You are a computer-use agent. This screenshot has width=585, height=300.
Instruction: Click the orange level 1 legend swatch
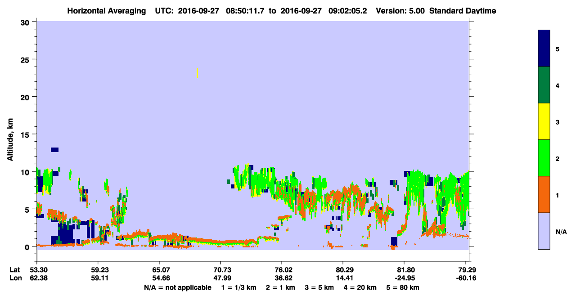[544, 194]
